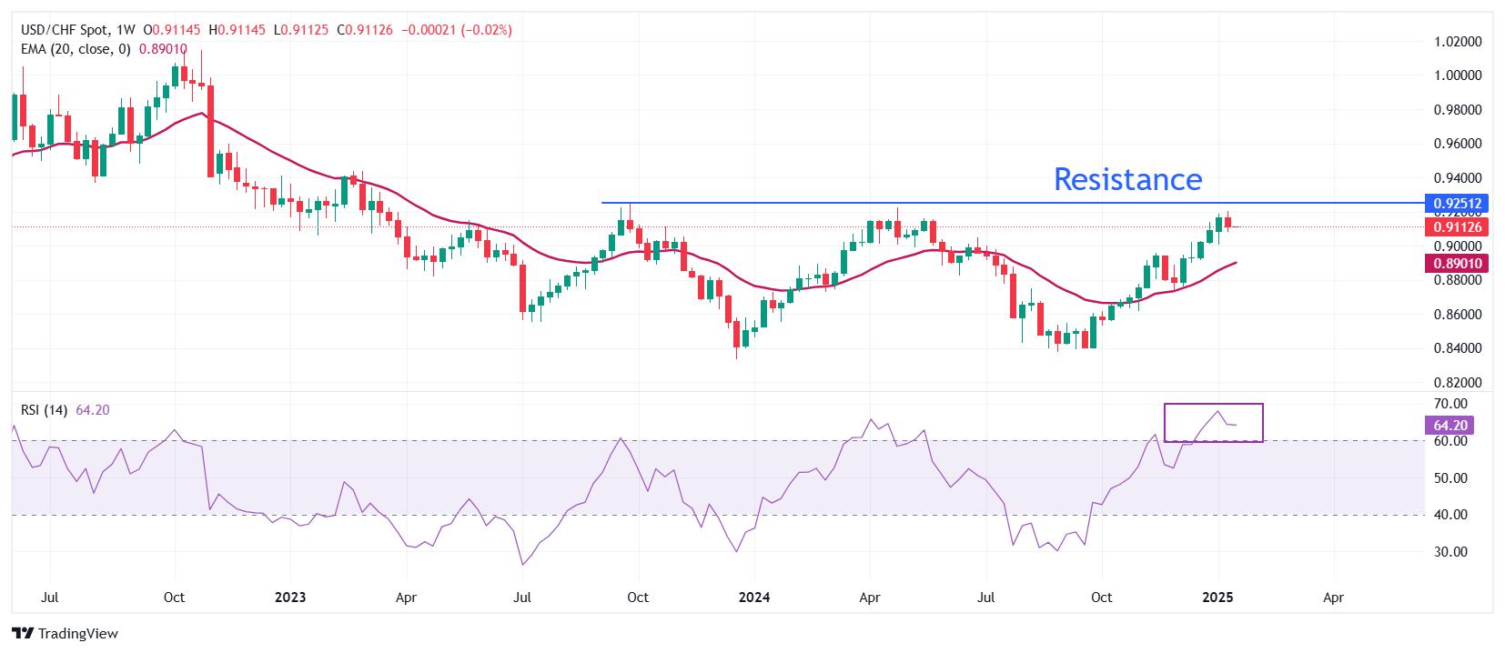Select the 2025 time axis marker
The width and height of the screenshot is (1505, 653).
[x=1217, y=598]
